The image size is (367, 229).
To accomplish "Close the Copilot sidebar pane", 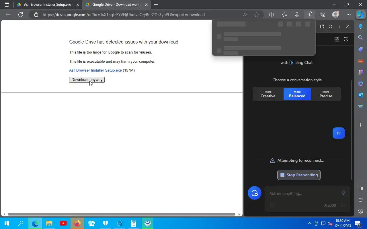I will coord(348,26).
